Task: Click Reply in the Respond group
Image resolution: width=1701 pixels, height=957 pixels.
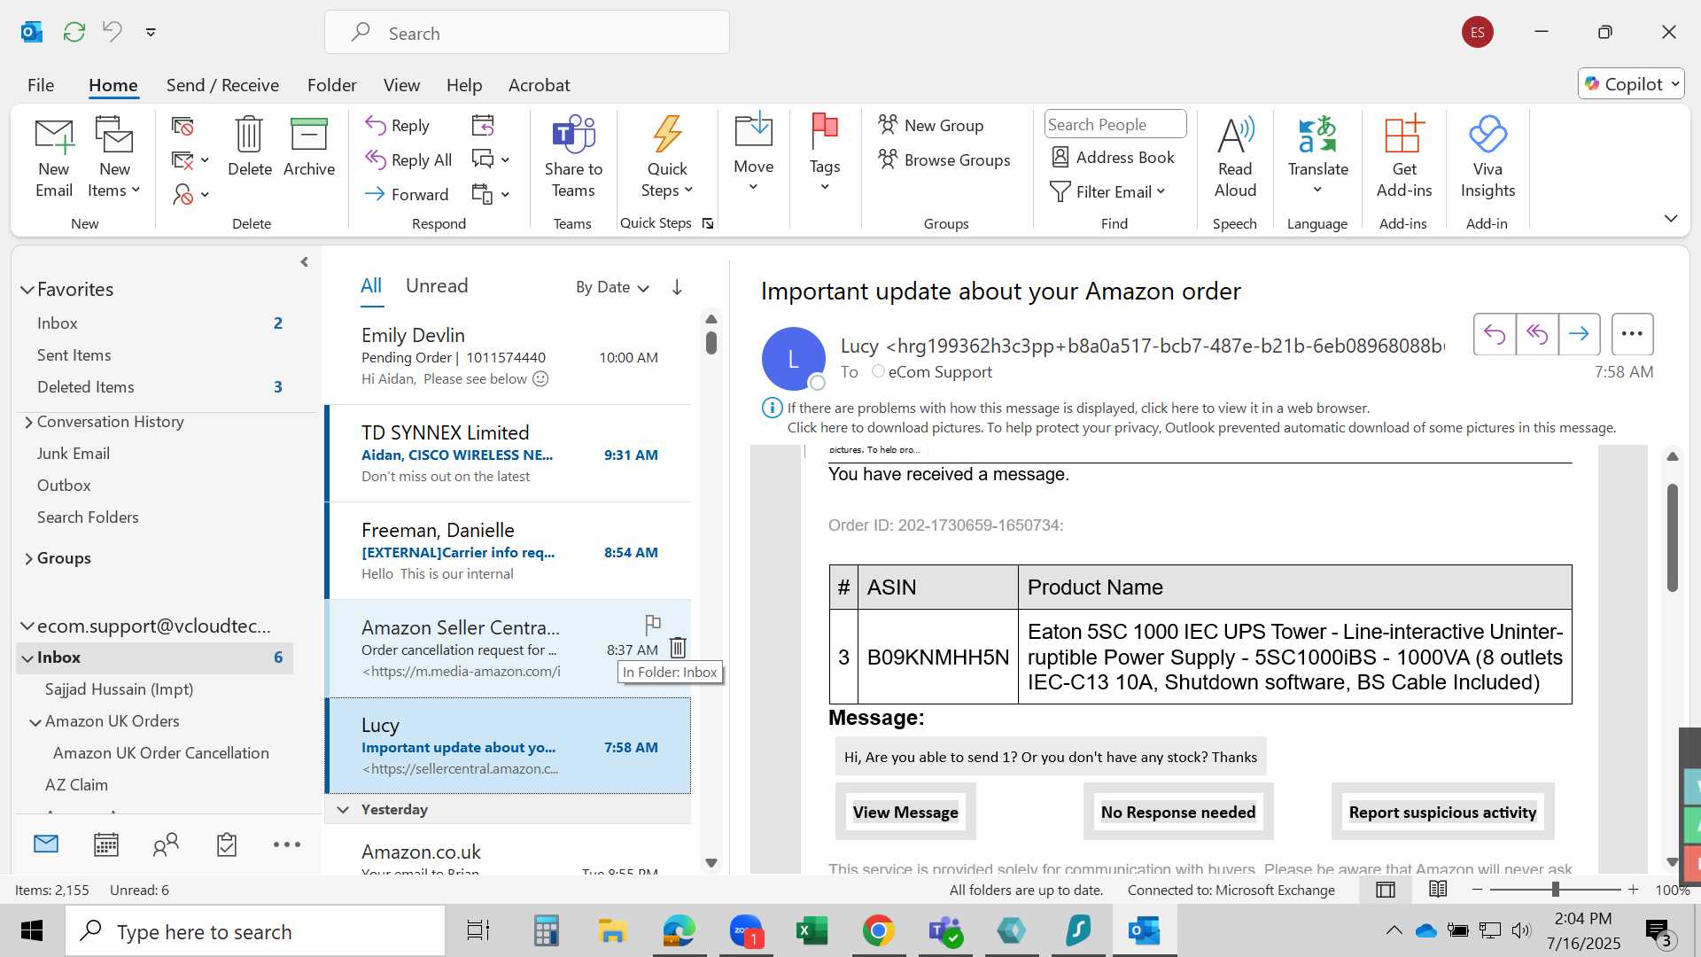Action: click(x=398, y=126)
